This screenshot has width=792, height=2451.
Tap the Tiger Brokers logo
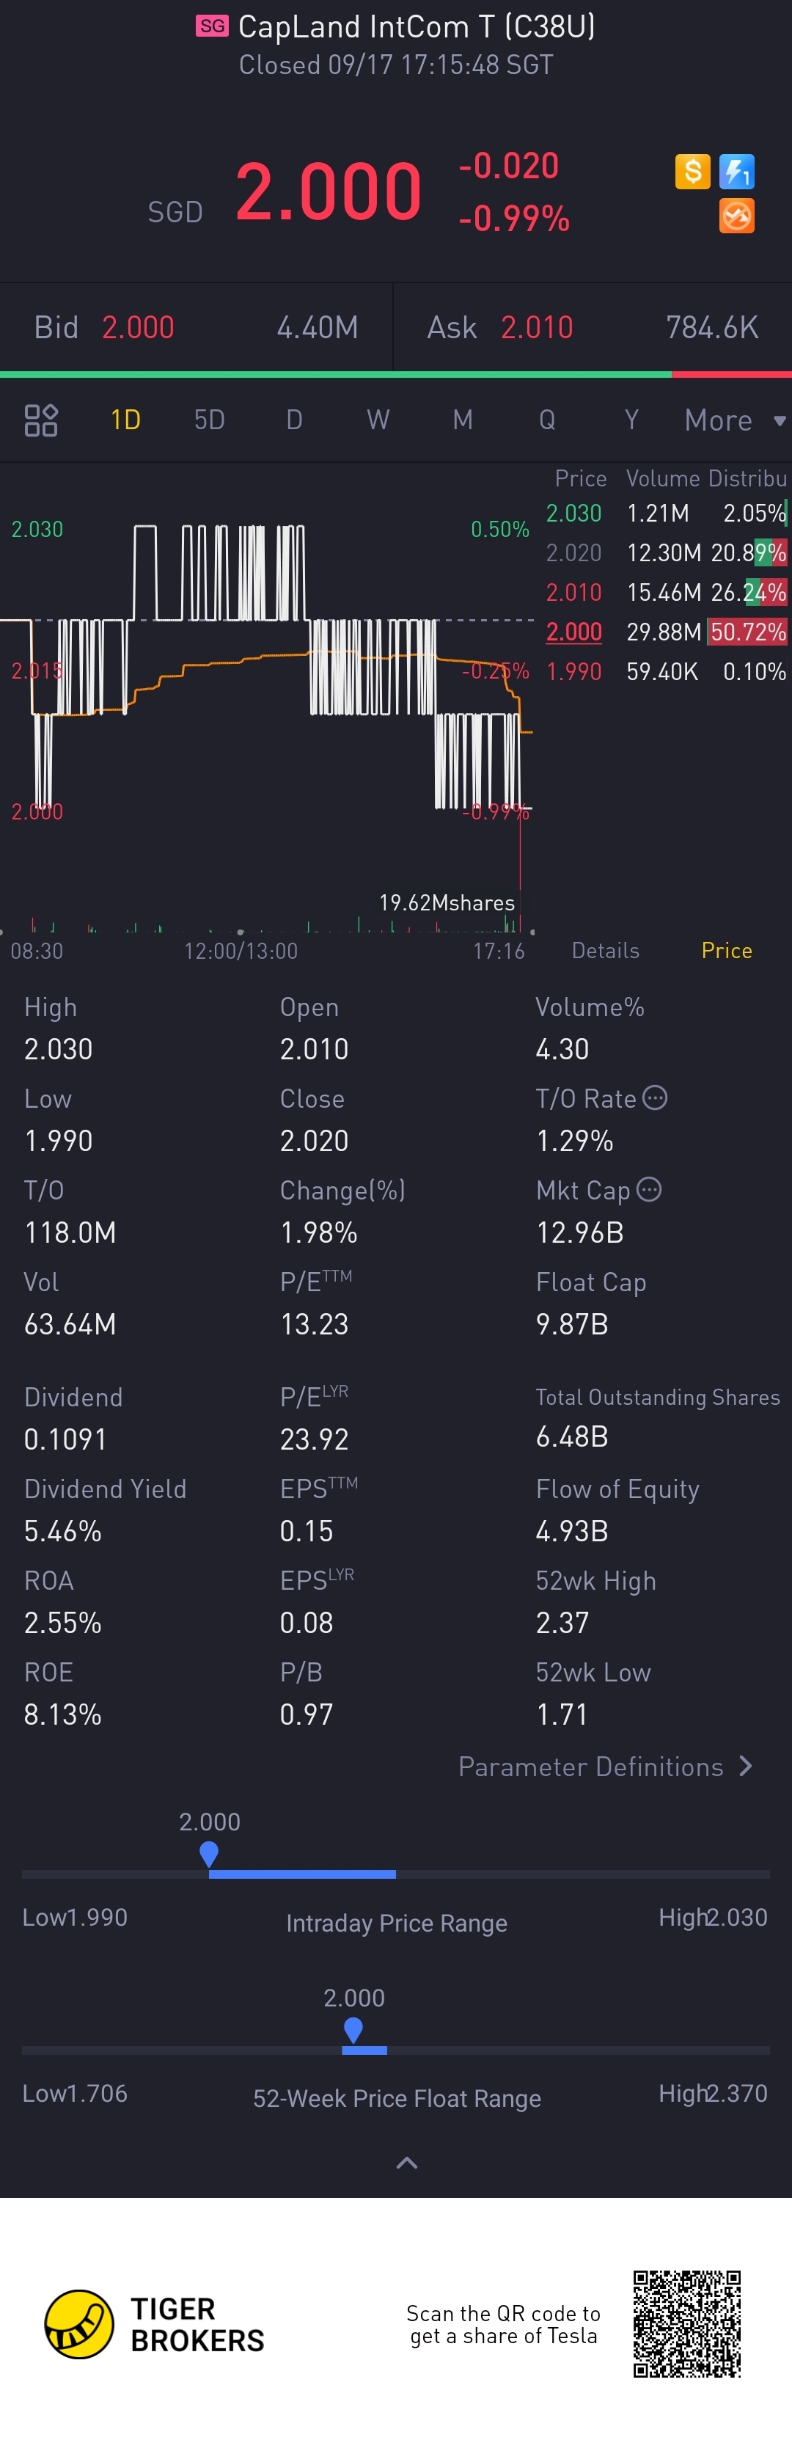pyautogui.click(x=155, y=2323)
